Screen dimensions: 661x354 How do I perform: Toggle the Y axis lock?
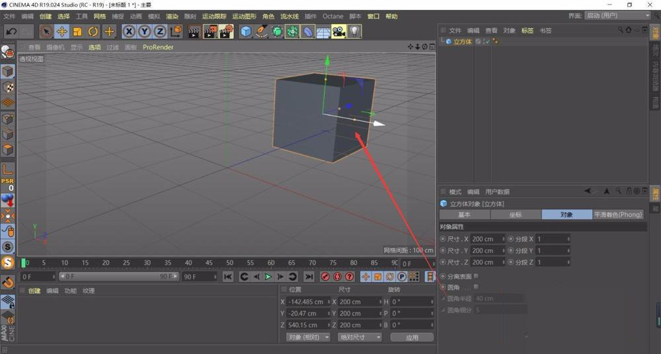point(145,32)
